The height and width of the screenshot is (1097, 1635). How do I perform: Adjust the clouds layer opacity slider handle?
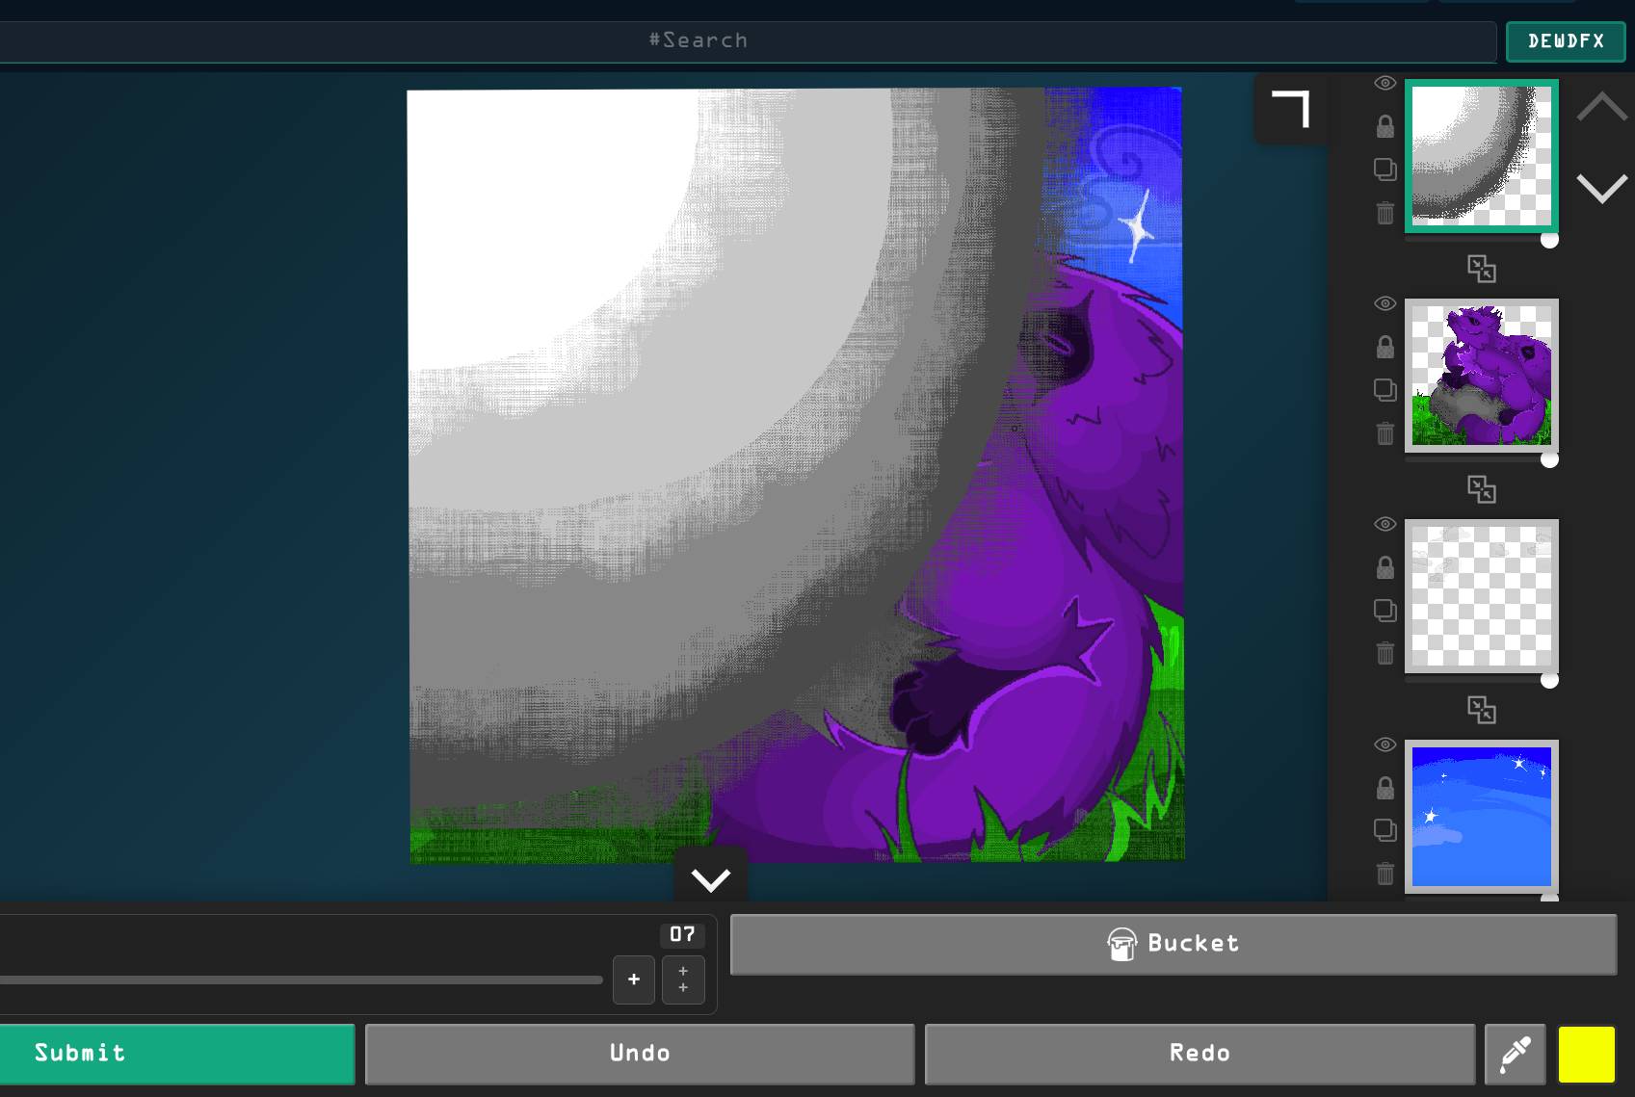coord(1549,681)
